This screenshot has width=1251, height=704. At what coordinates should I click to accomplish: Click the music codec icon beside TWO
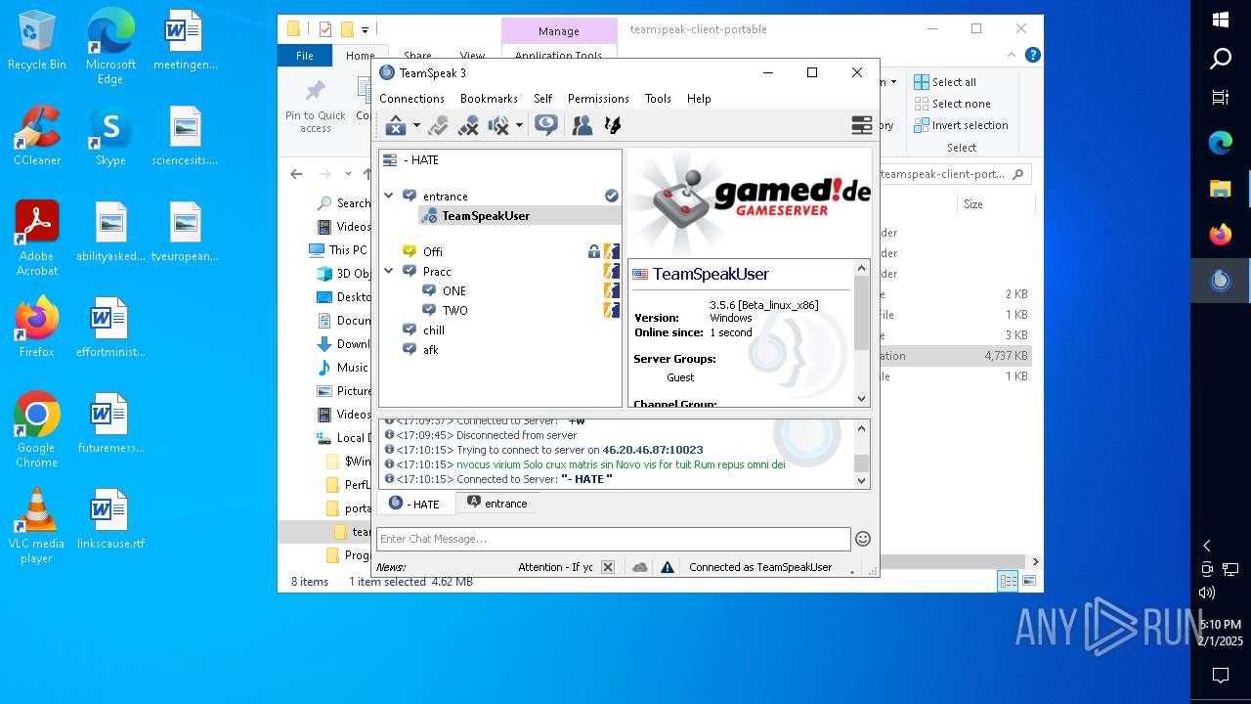pyautogui.click(x=612, y=310)
